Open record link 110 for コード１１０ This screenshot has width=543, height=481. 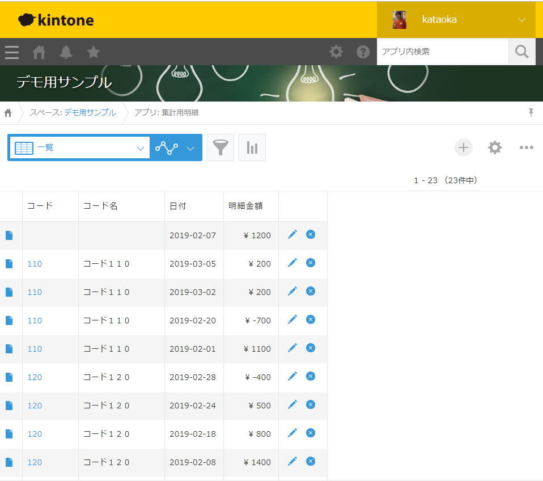point(34,263)
